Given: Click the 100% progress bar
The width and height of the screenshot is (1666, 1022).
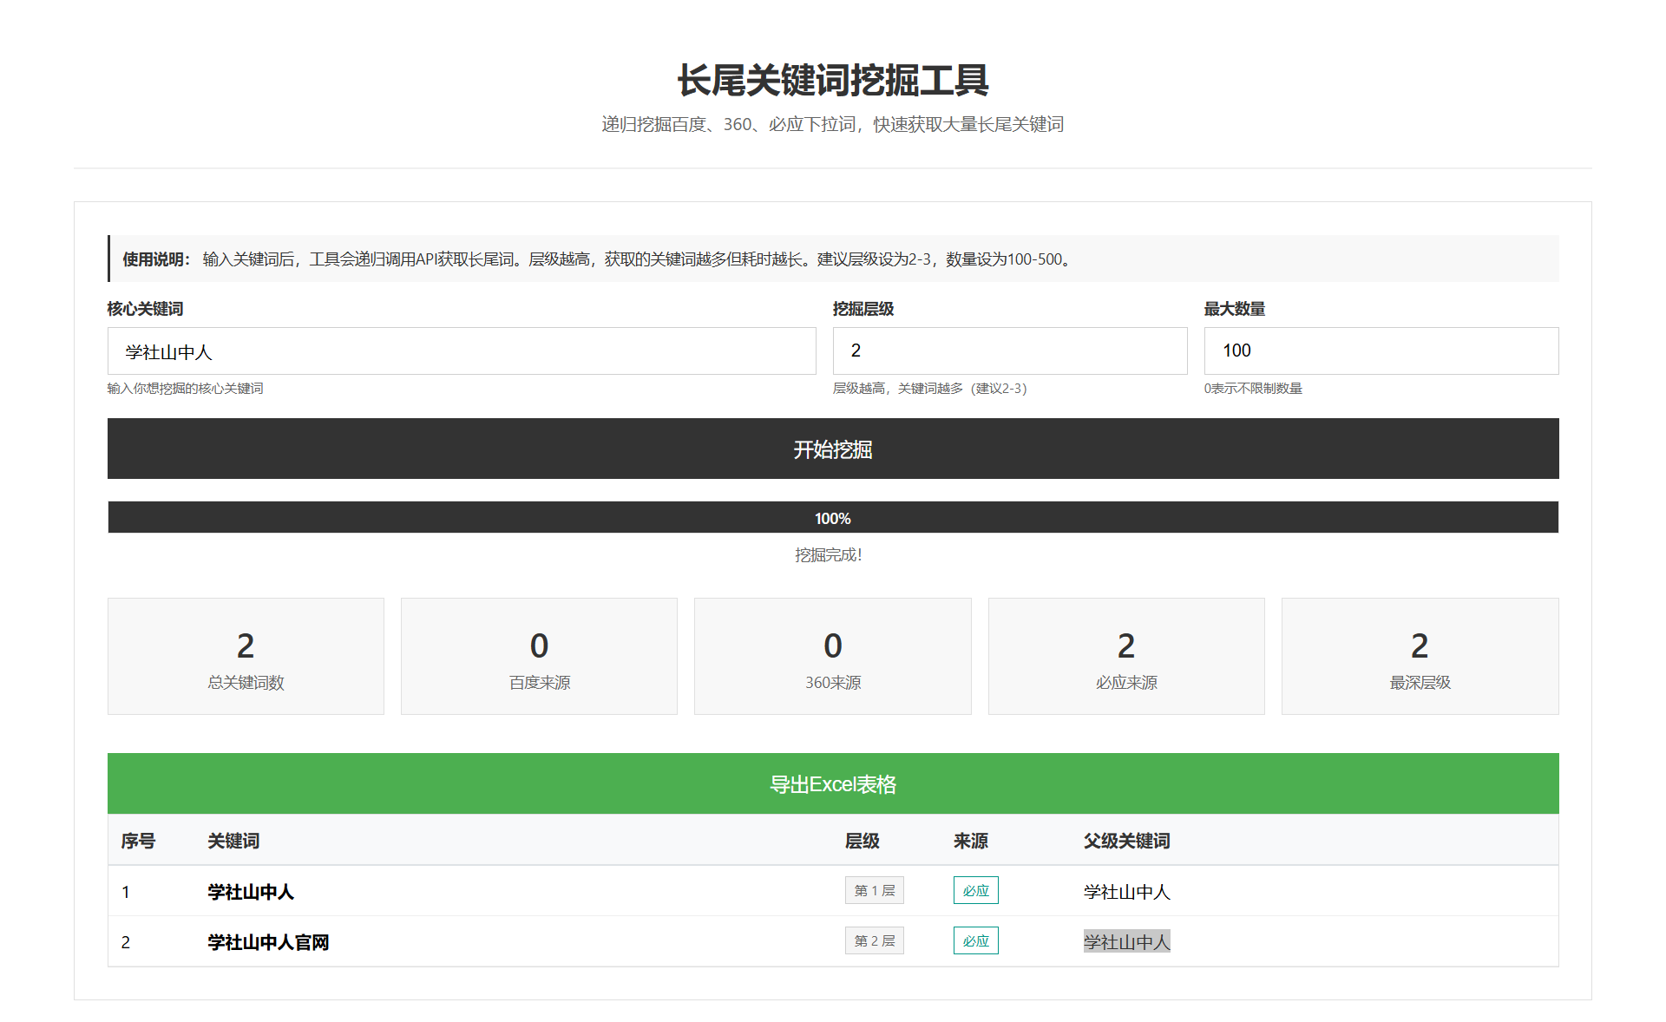Looking at the screenshot, I should point(831,517).
